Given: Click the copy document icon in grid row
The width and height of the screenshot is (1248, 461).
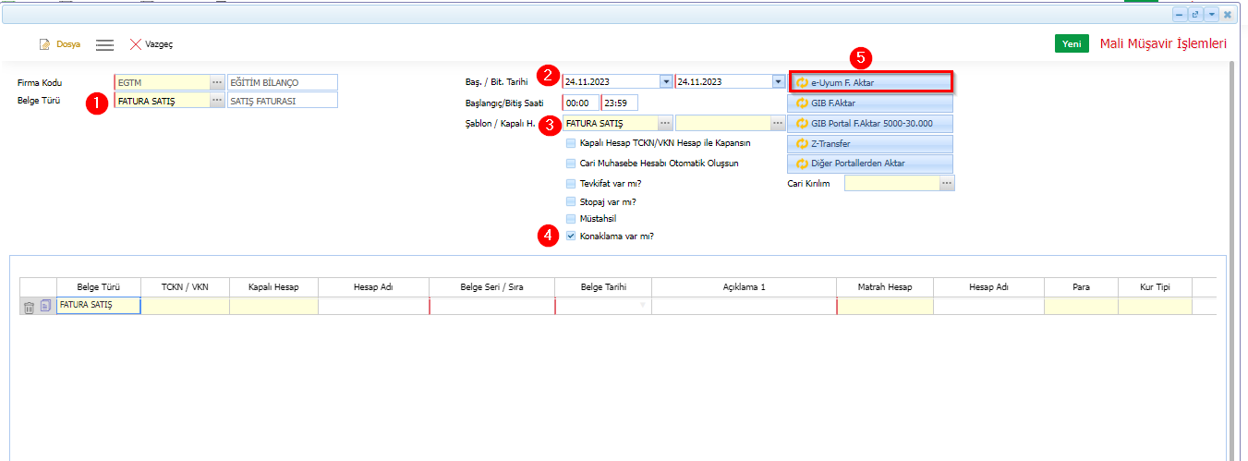Looking at the screenshot, I should (45, 307).
